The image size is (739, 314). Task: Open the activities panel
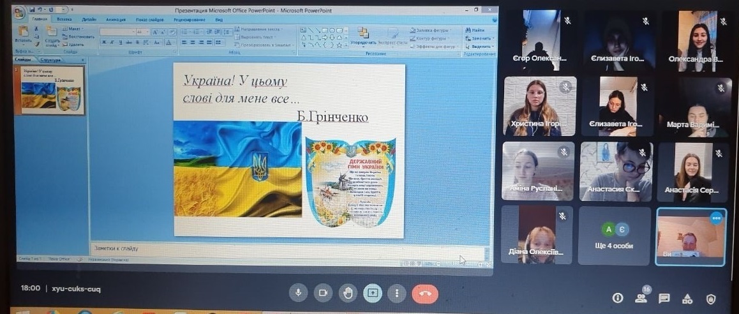687,298
